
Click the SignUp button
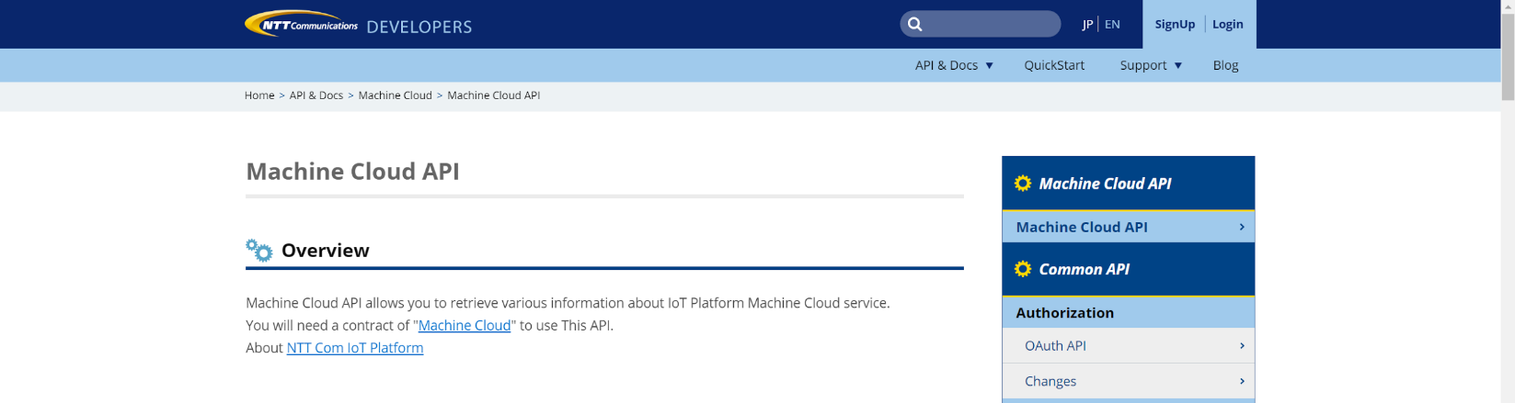[1175, 25]
